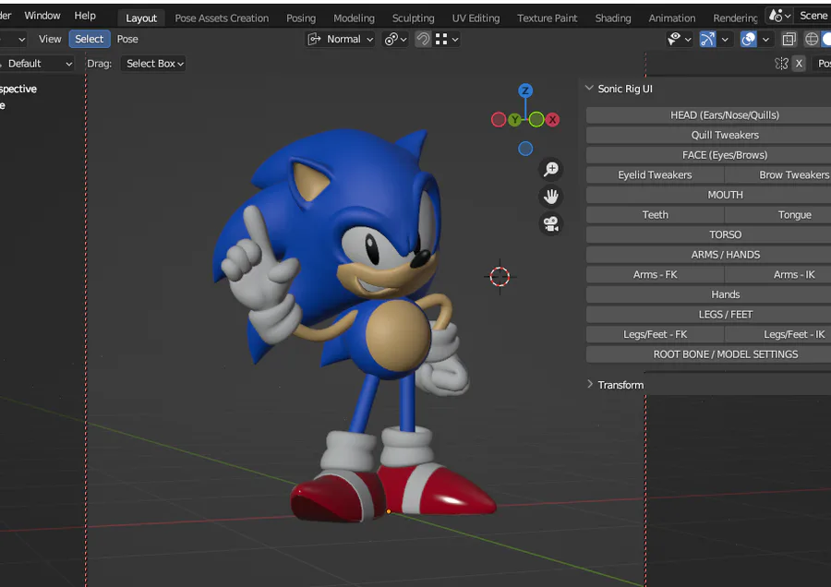Switch to the Sculpting workspace tab

pyautogui.click(x=413, y=18)
